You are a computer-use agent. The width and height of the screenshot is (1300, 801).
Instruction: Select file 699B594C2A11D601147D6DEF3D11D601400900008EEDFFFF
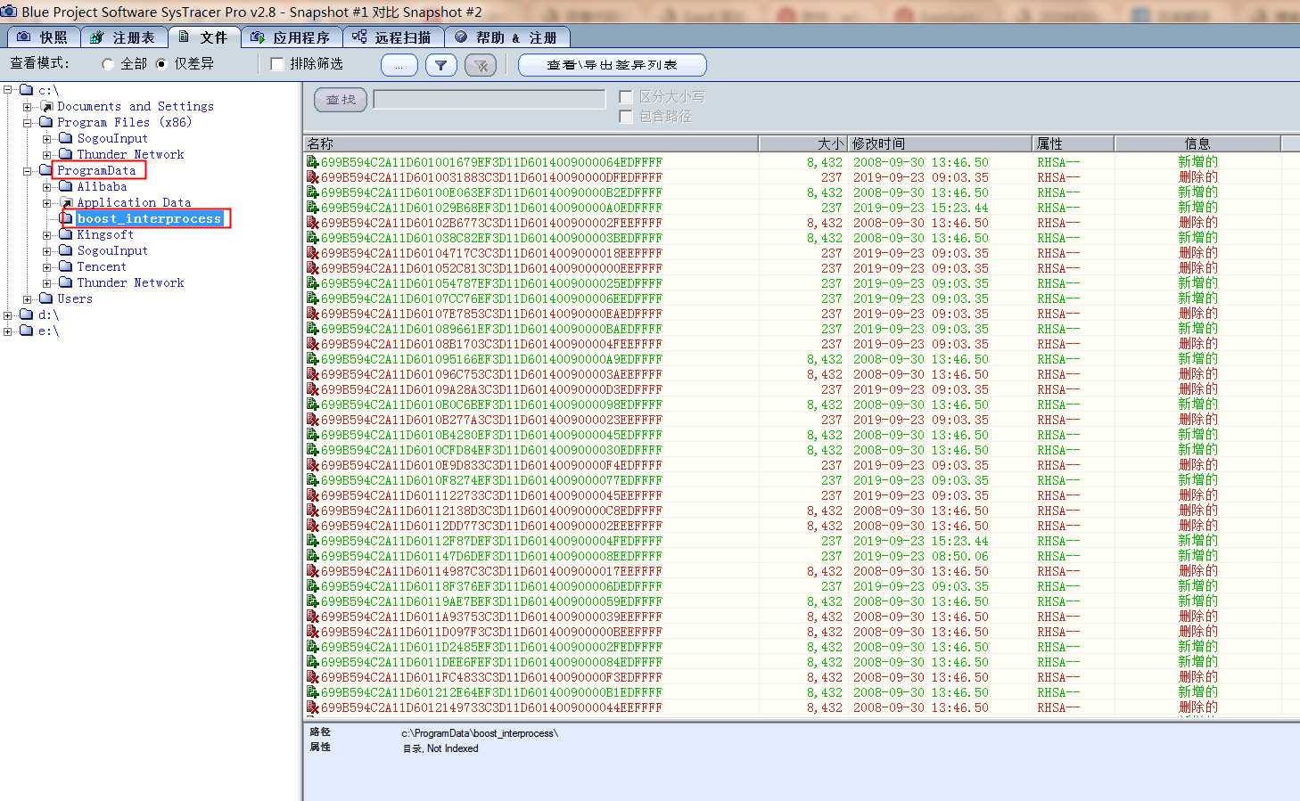[491, 556]
